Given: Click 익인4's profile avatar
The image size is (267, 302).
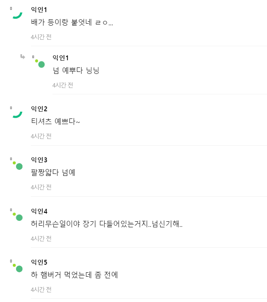Looking at the screenshot, I should click(x=17, y=215).
